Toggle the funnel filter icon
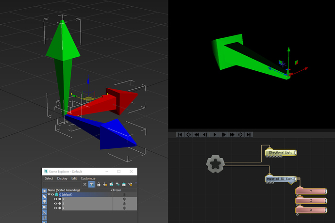Screen dimensions: 335x223 [x=91, y=184]
